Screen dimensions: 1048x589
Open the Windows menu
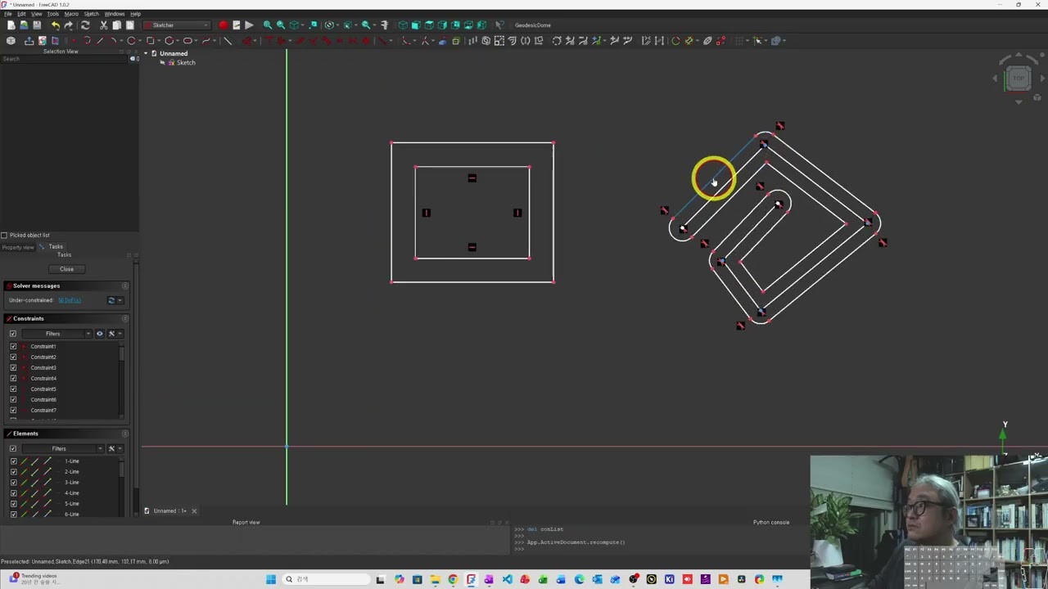click(115, 14)
